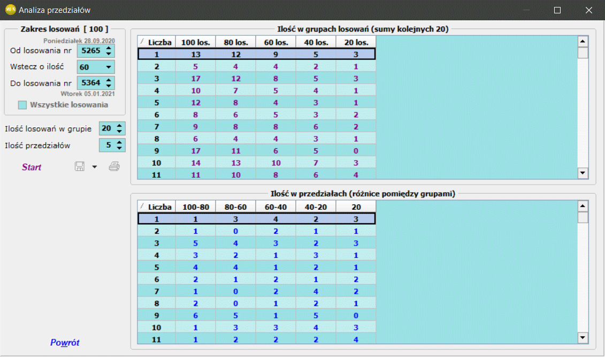The image size is (605, 357).
Task: Maximize the Analiza przedziałów window
Action: point(557,10)
